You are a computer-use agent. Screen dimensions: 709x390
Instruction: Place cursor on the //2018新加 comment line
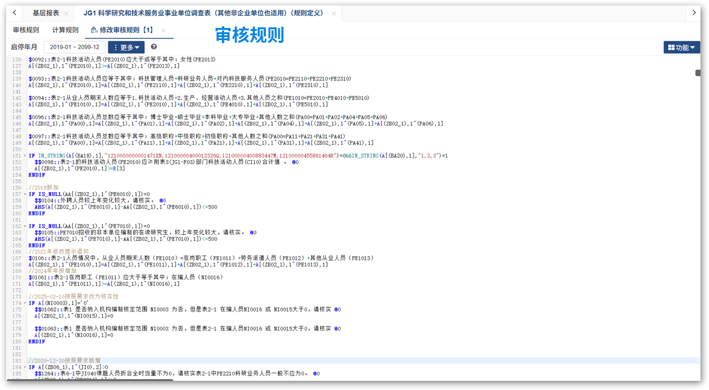[44, 187]
